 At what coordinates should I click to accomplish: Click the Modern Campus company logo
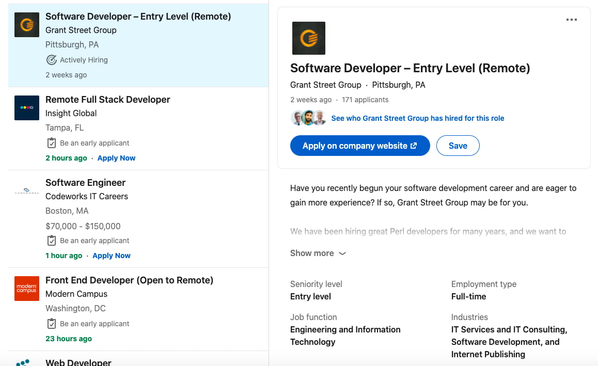tap(26, 288)
